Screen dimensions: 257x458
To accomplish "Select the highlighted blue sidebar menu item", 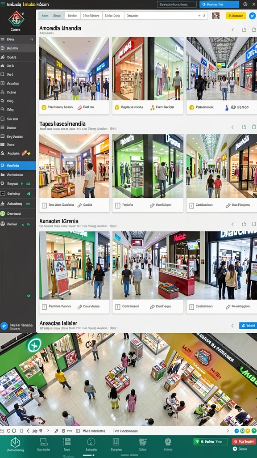I will tap(18, 165).
